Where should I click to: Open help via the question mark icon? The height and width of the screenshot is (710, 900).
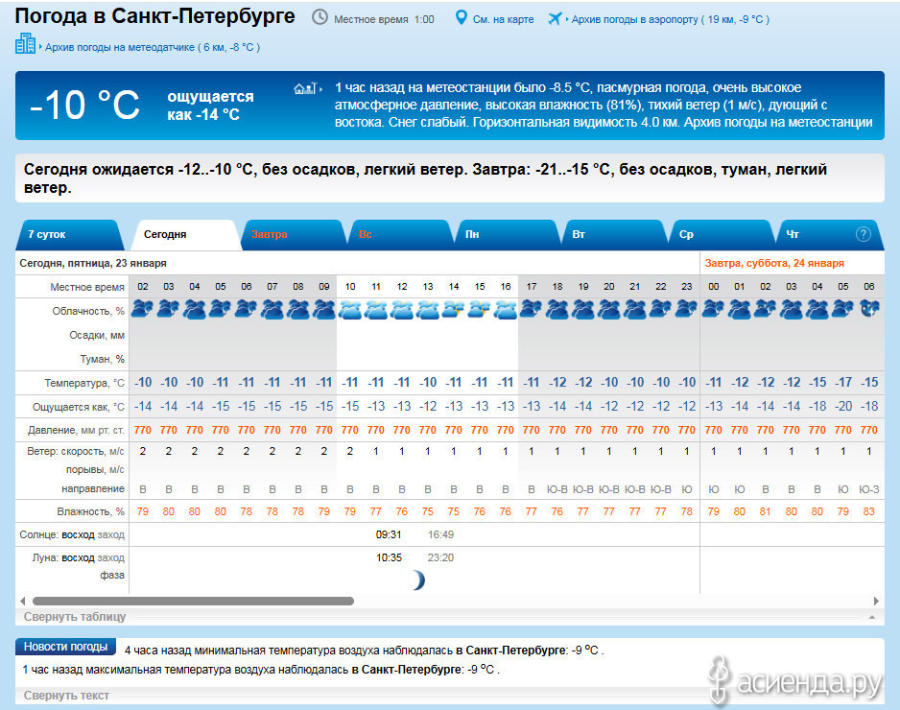click(863, 234)
